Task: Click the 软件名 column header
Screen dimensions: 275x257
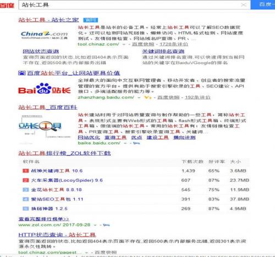Action: [x=31, y=161]
